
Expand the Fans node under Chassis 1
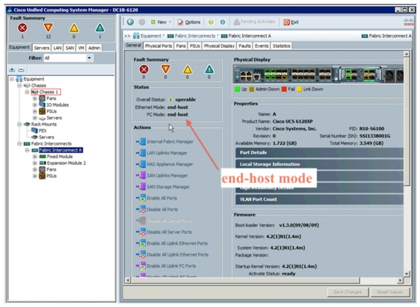point(35,99)
